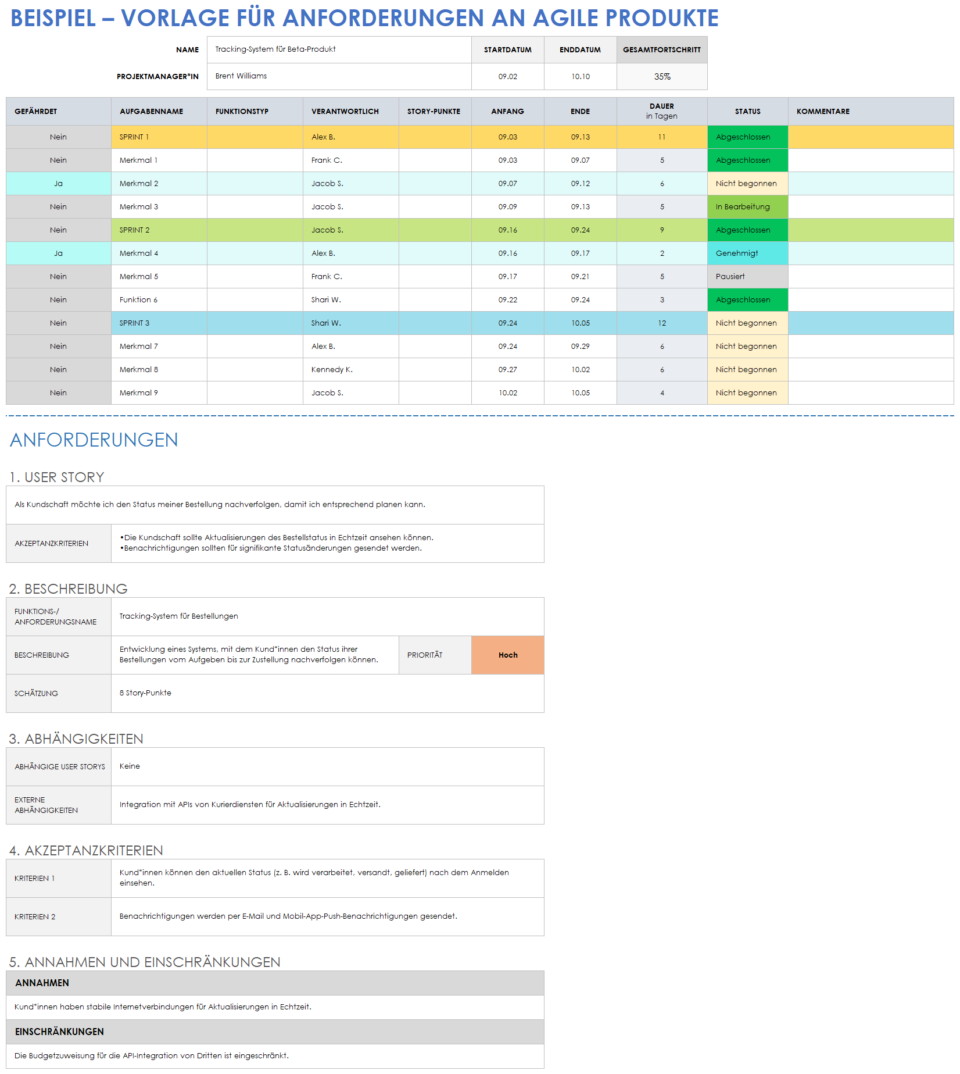Click the AKZEPTANZKRITERIEN label in User Story
Screen dimensions: 960x1074
click(58, 543)
